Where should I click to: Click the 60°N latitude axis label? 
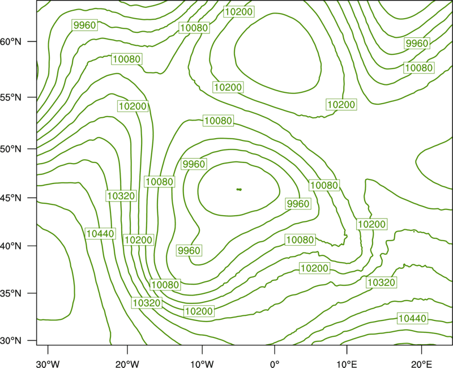coord(11,42)
